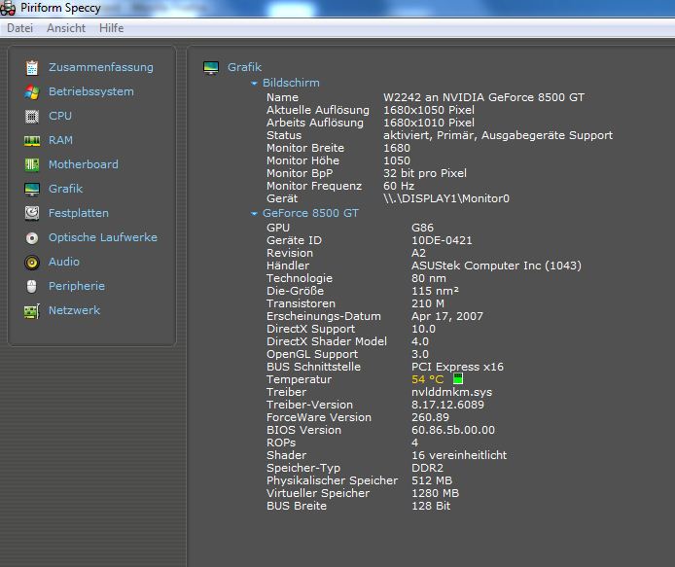Click the Grafik heading in main panel
Screen dimensions: 675x567
[x=244, y=67]
